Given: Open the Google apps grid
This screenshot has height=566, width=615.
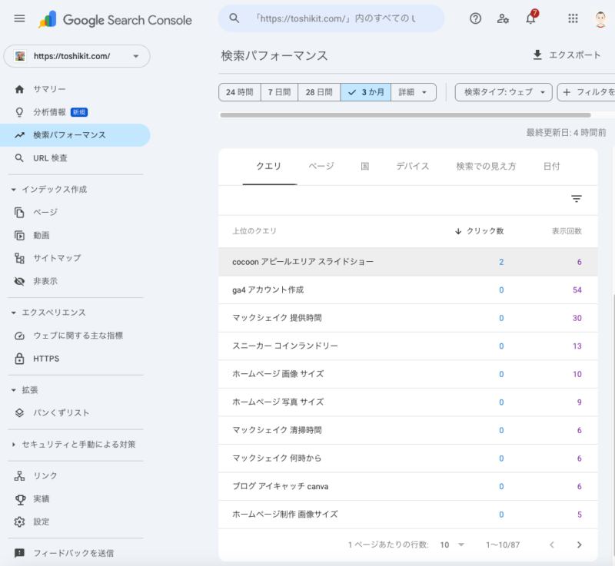Looking at the screenshot, I should click(x=573, y=19).
